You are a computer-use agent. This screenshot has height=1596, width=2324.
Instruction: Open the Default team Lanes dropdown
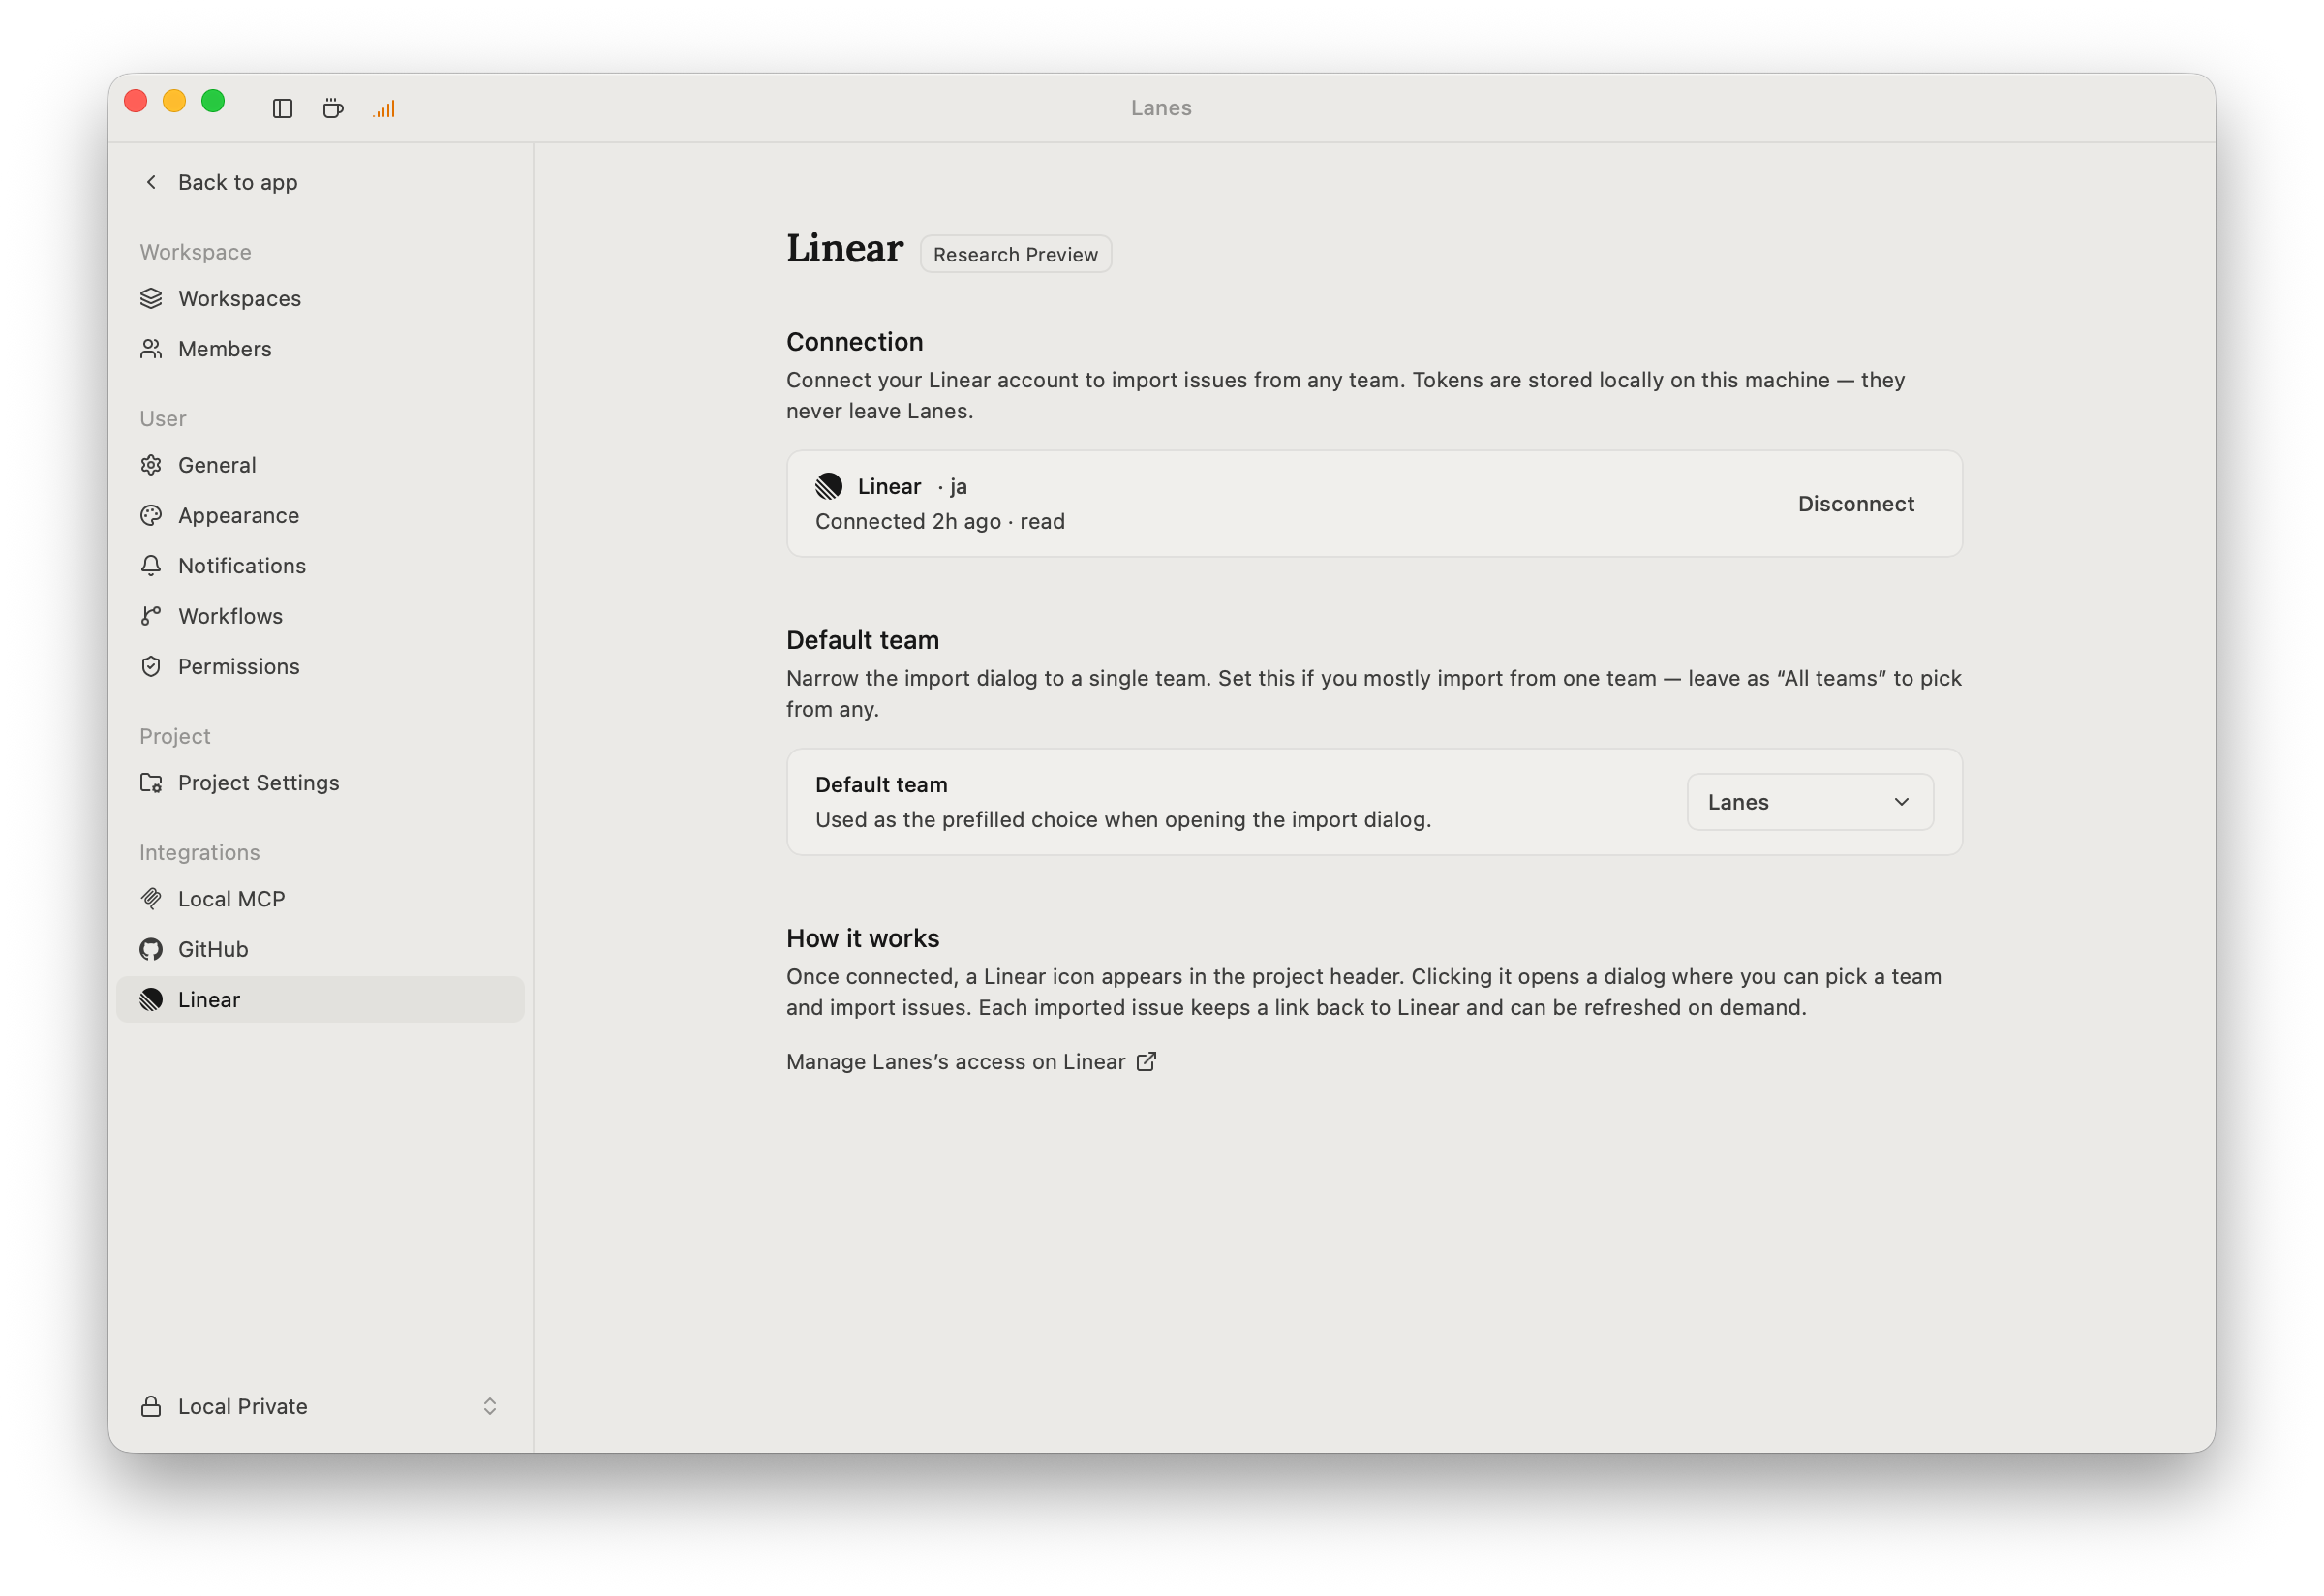click(1810, 802)
